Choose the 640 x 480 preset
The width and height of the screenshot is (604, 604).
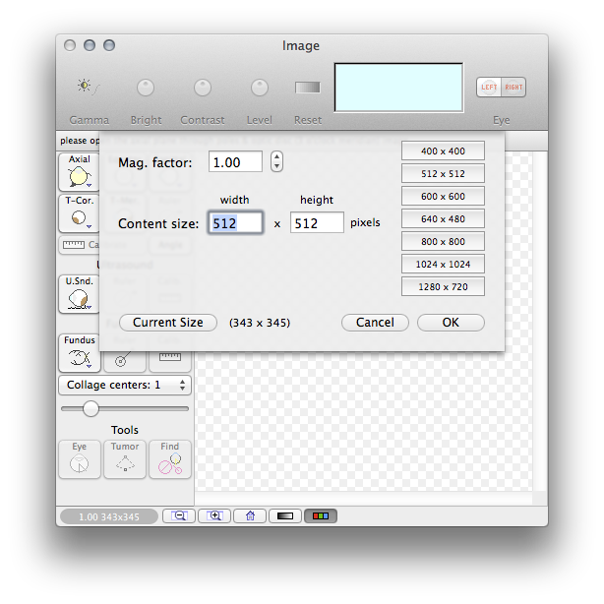coord(443,218)
